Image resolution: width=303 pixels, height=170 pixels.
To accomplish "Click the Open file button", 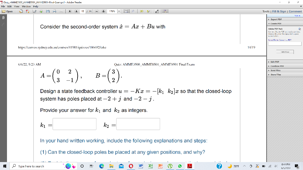I will [7, 12].
